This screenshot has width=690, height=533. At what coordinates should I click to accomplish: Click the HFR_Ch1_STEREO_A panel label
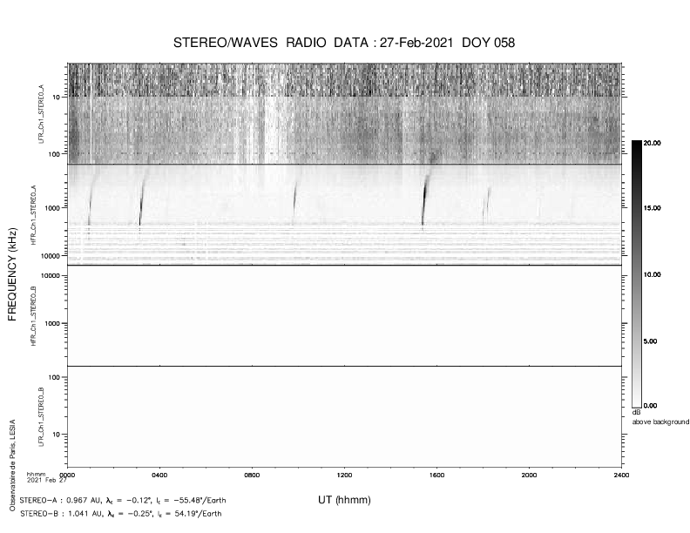pos(32,214)
